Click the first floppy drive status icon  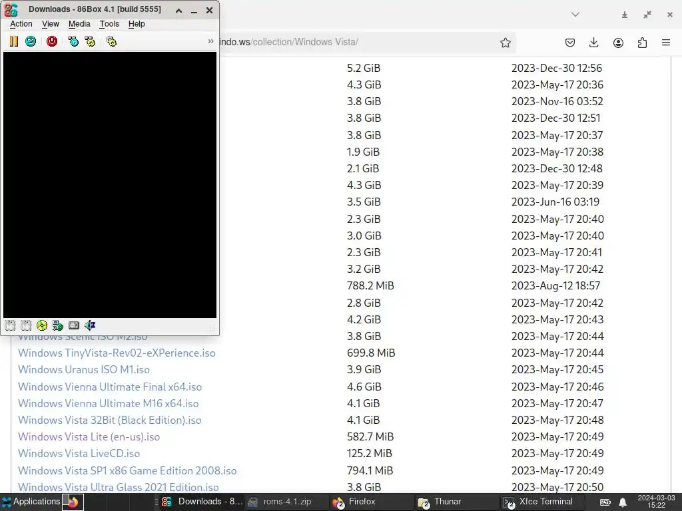(x=10, y=325)
